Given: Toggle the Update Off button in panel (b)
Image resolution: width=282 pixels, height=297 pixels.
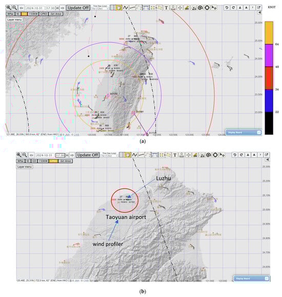Looking at the screenshot, I should click(88, 155).
